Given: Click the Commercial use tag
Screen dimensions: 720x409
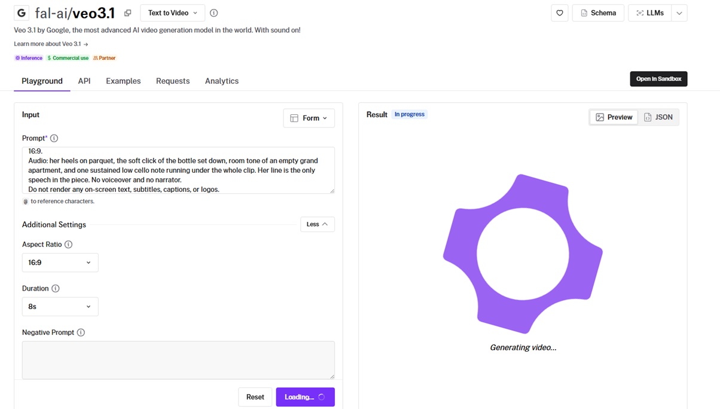Looking at the screenshot, I should click(68, 58).
